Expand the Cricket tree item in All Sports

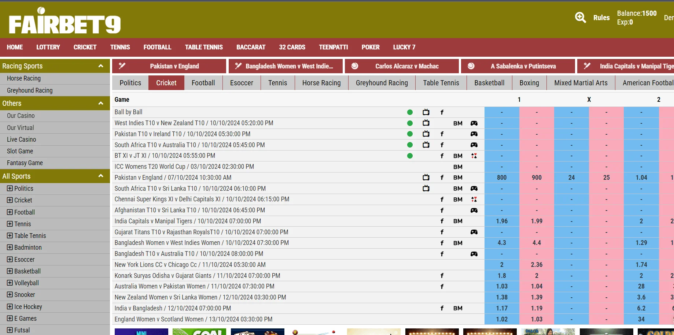click(x=10, y=200)
